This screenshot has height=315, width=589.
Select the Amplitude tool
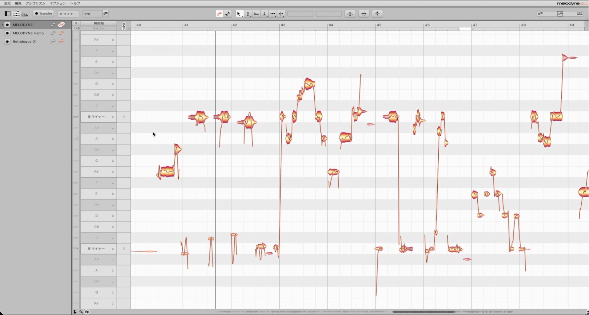point(264,14)
